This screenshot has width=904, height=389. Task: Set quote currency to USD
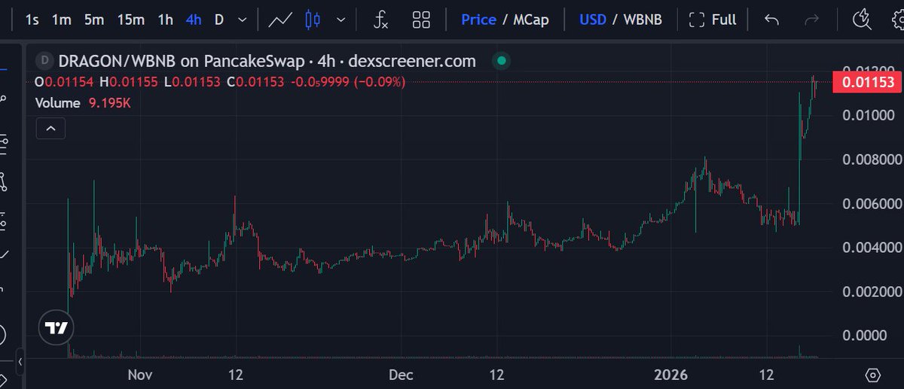(593, 20)
